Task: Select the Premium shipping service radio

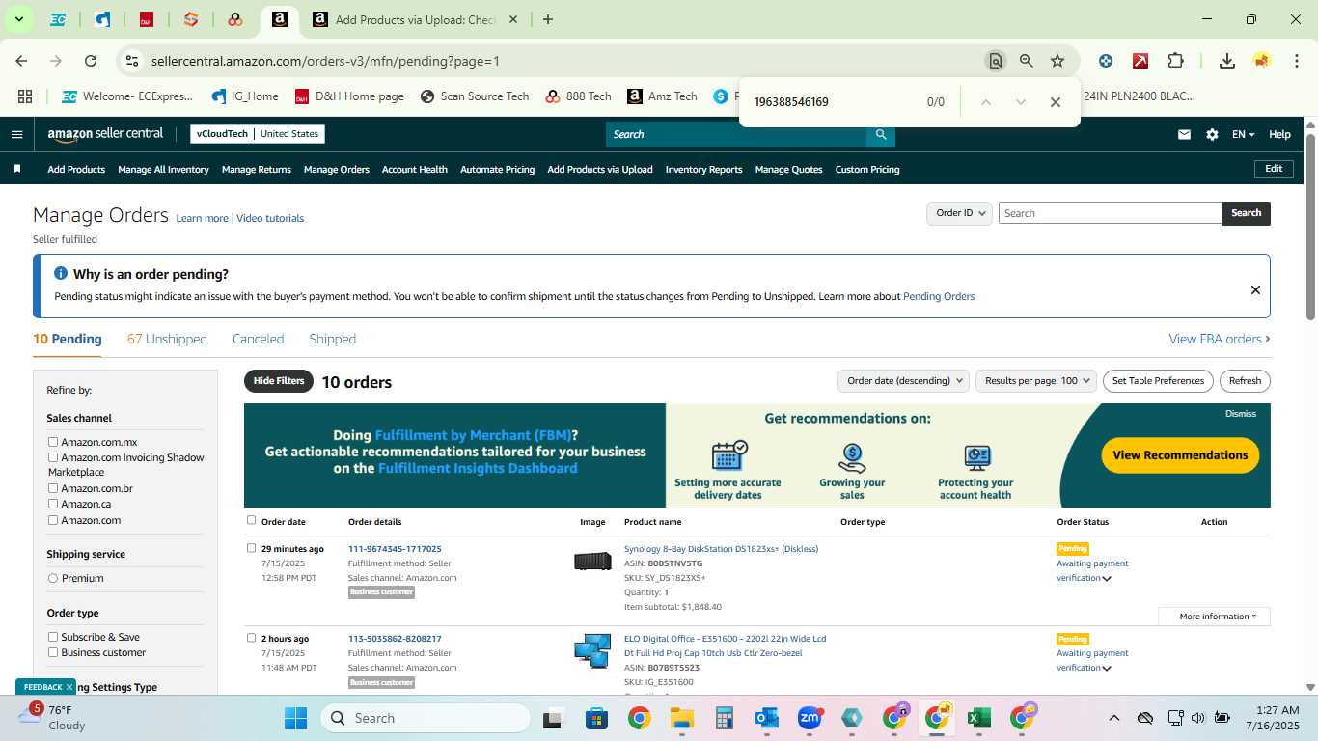Action: tap(53, 578)
